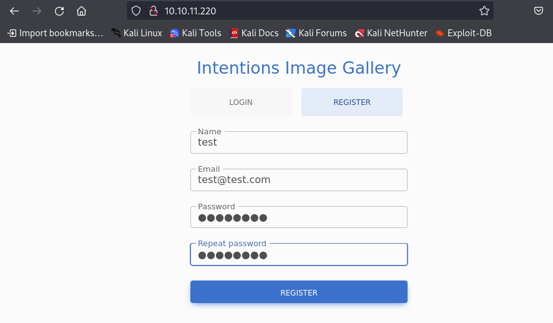Viewport: 553px width, 323px height.
Task: Click the browser back arrow
Action: coord(14,11)
